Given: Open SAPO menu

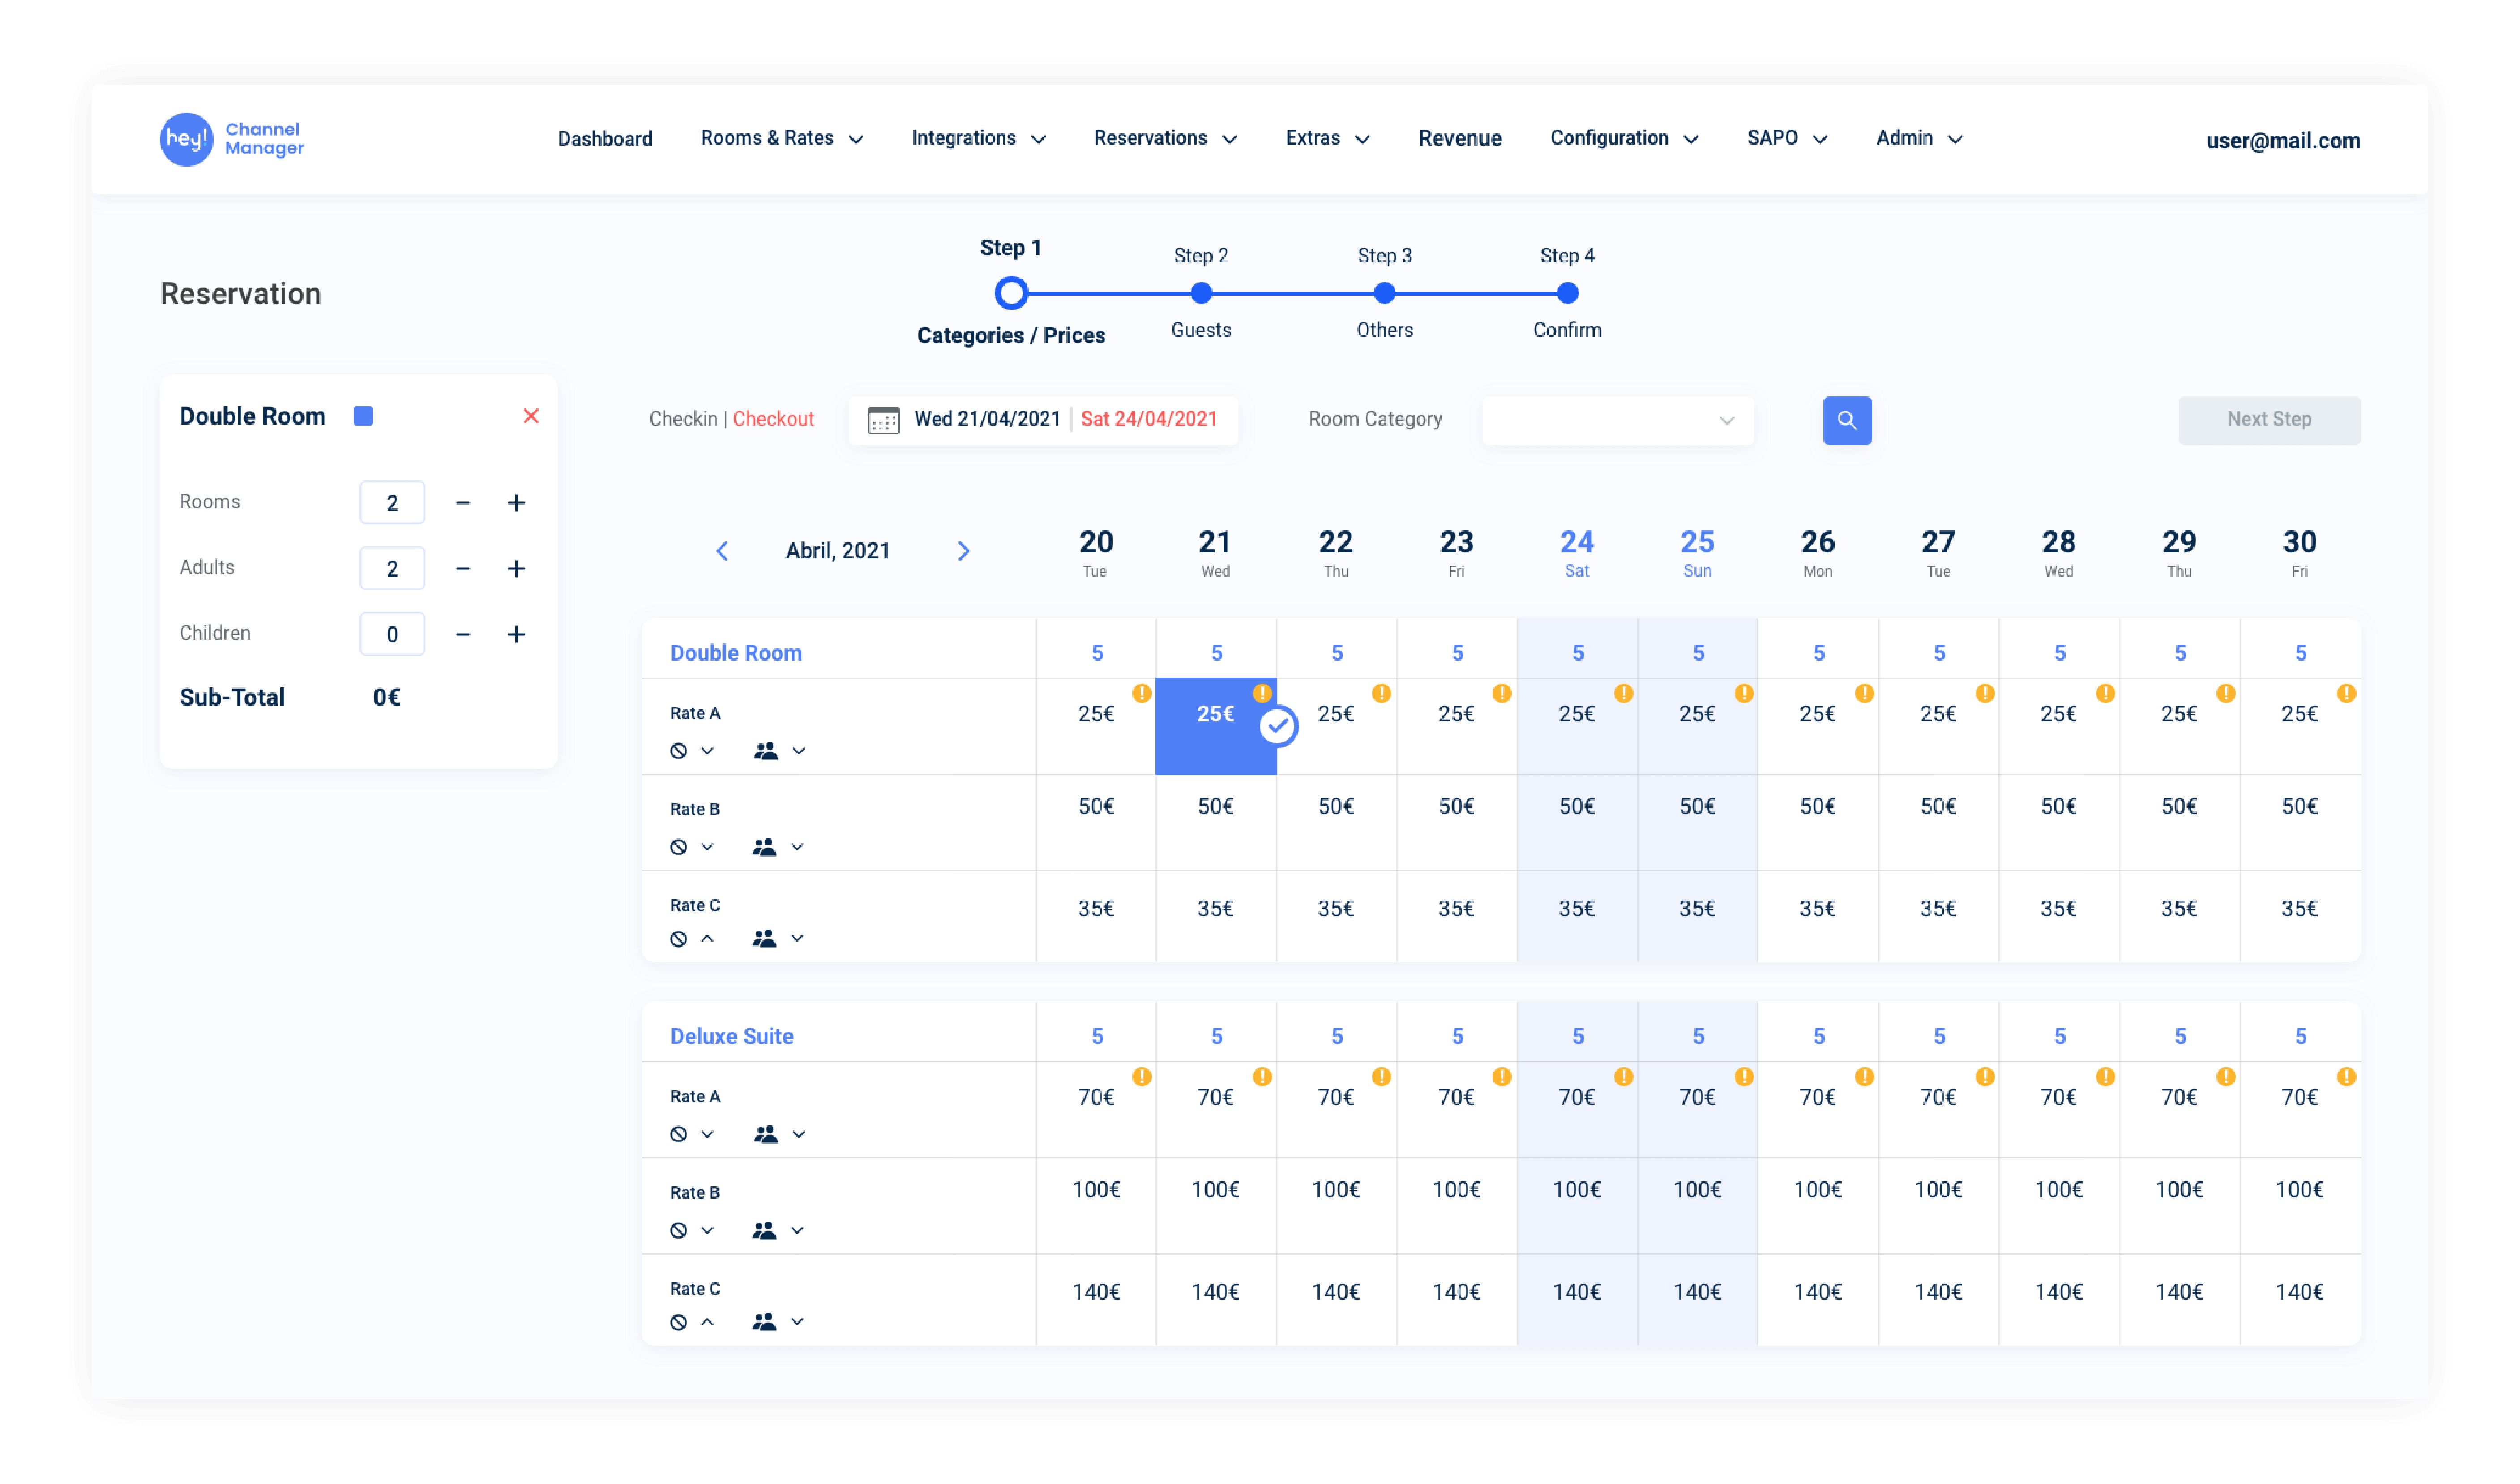Looking at the screenshot, I should coord(1787,139).
